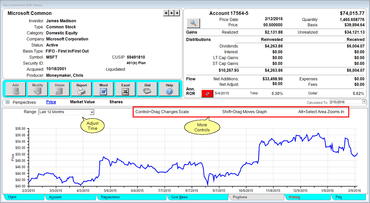
Task: Switch to the Transactions tab
Action: (x=110, y=197)
